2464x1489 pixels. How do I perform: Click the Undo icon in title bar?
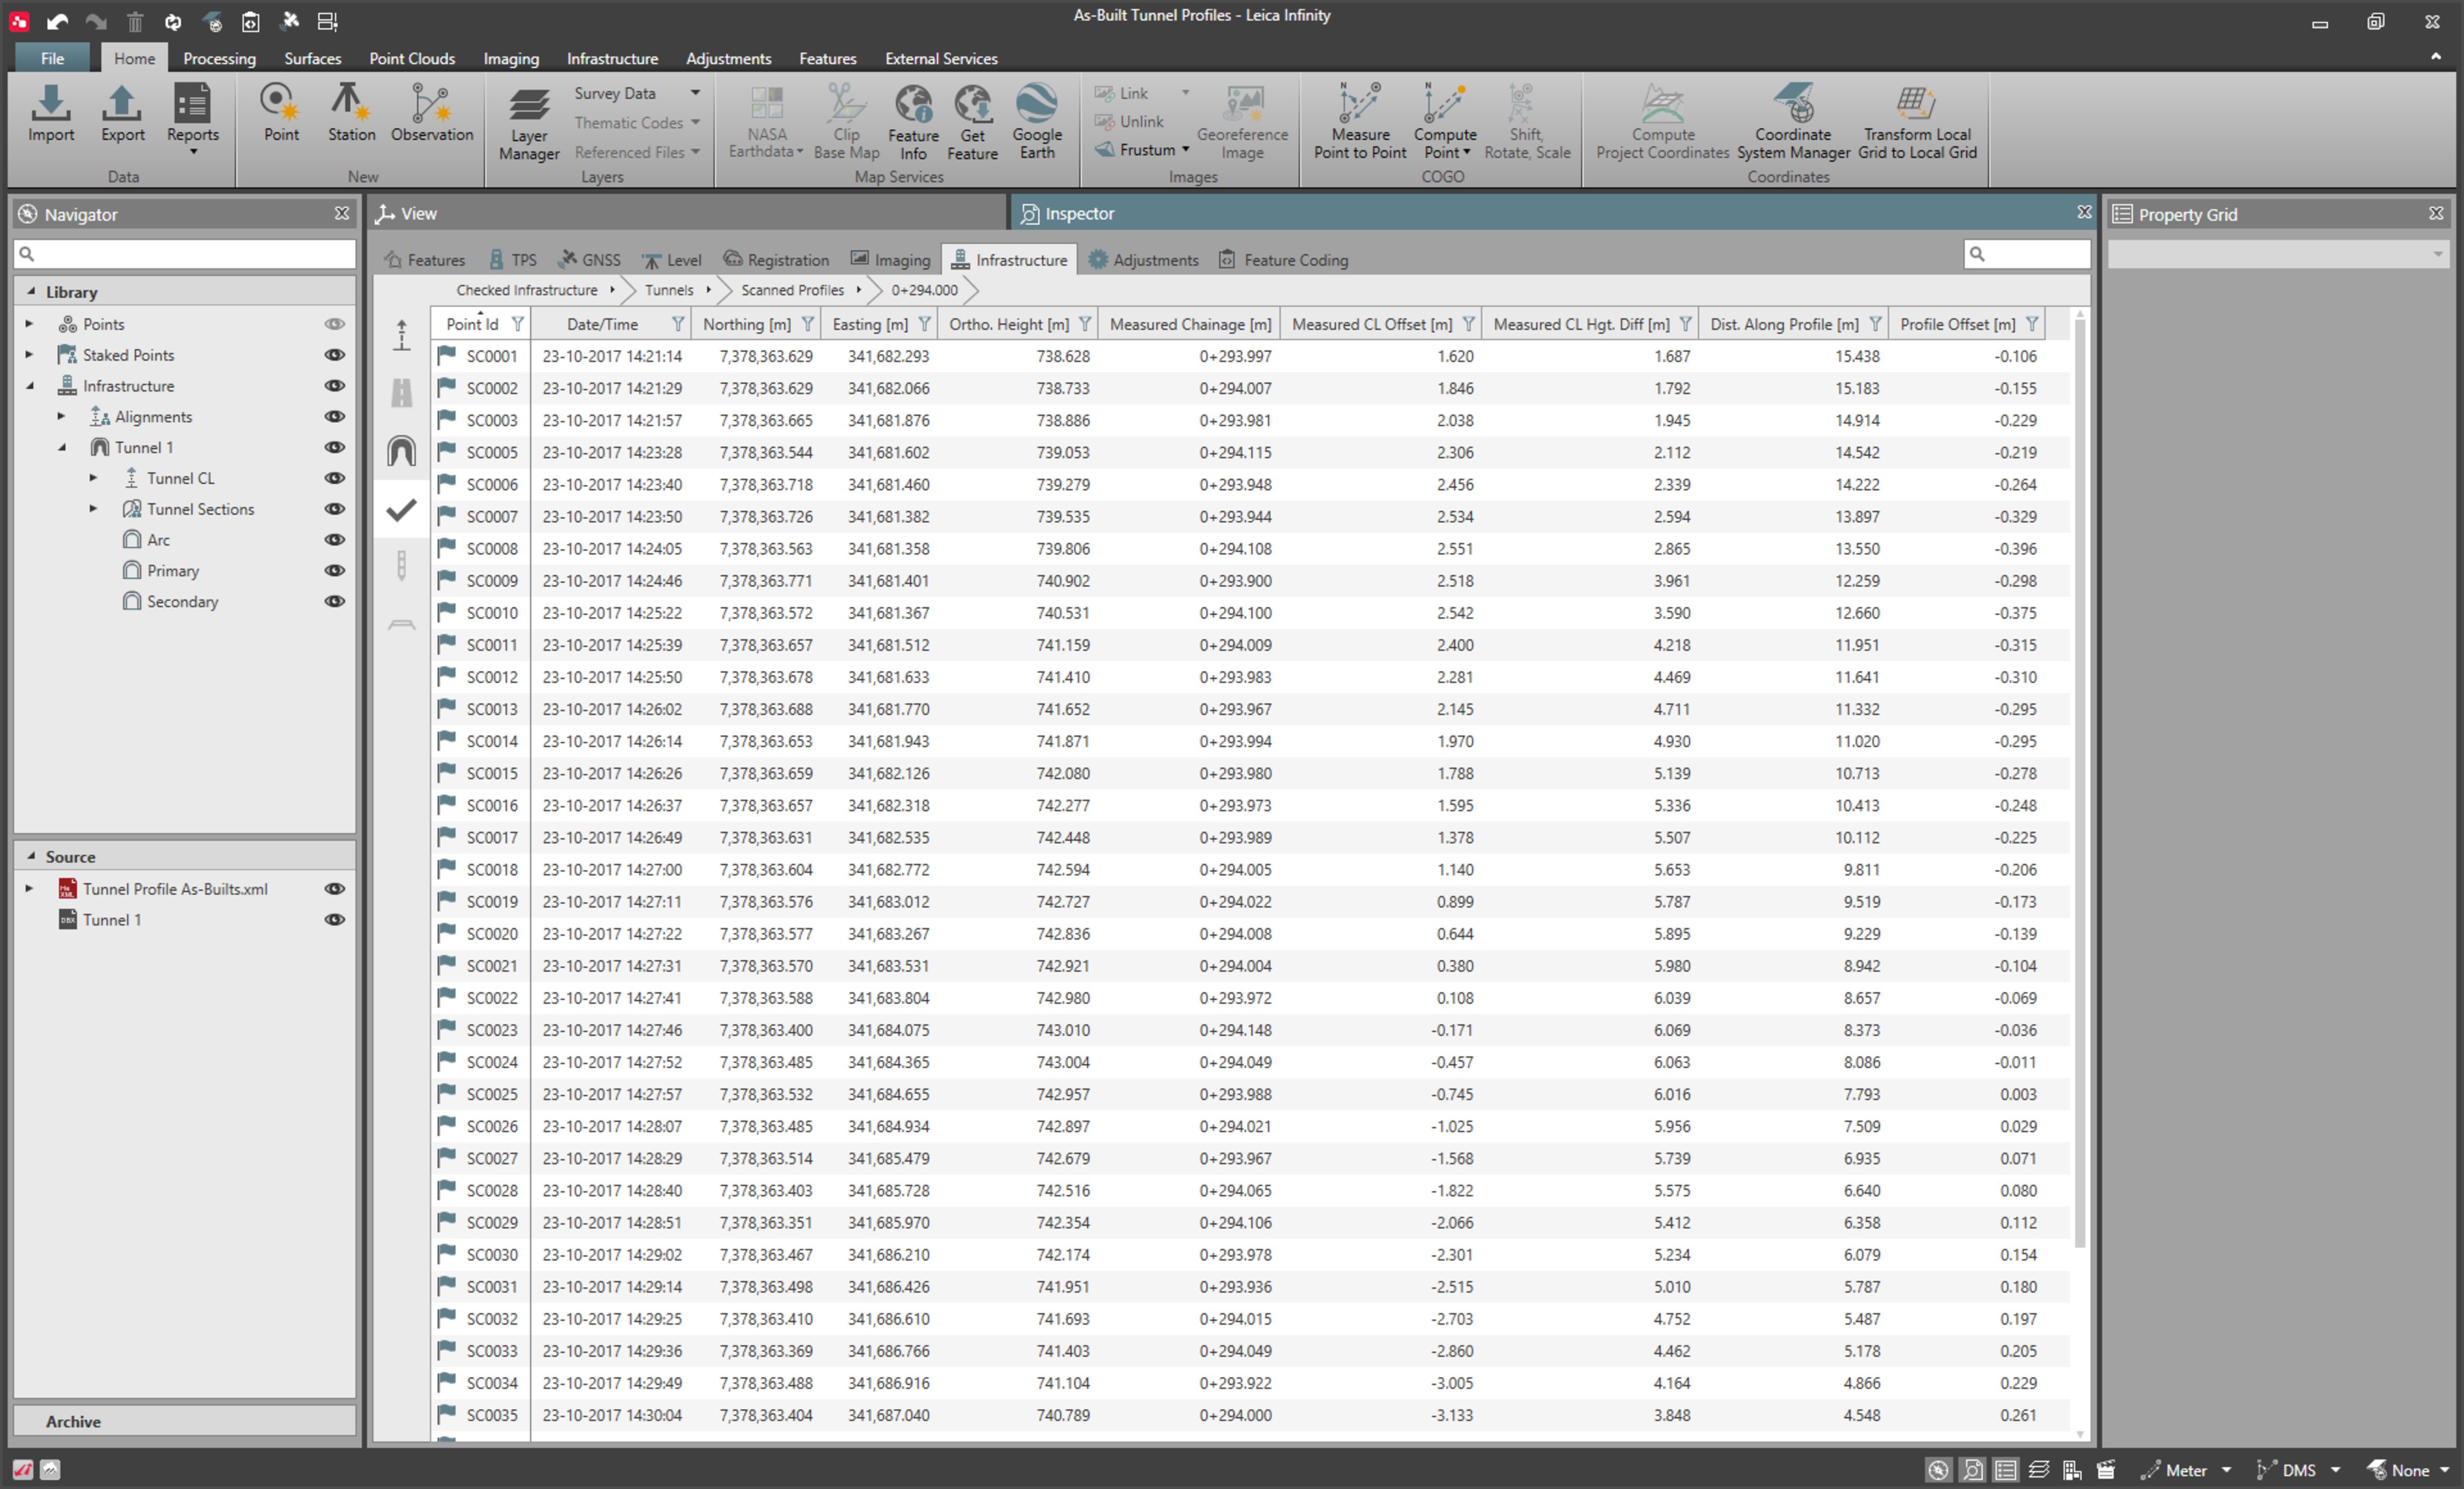click(57, 21)
